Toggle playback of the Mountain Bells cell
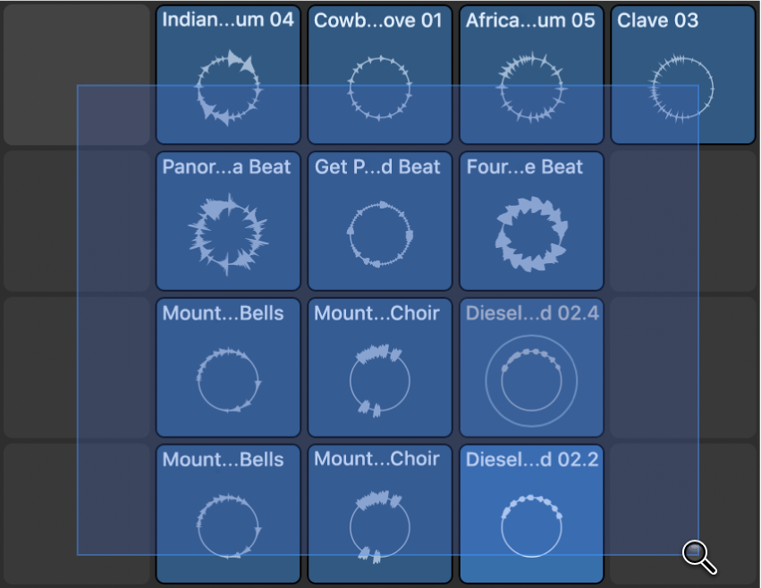This screenshot has height=588, width=761. 227,376
